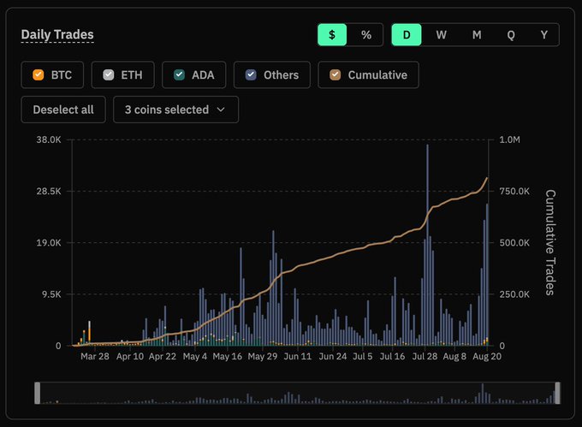Click the 1.0M right axis label

(509, 139)
